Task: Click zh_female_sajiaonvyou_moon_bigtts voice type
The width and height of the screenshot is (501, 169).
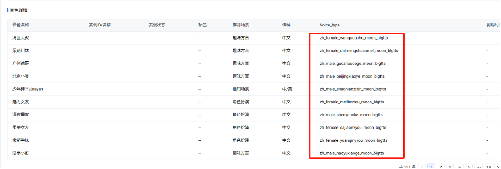Action: click(353, 127)
